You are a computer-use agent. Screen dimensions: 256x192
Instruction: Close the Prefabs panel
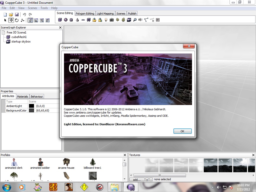pyautogui.click(x=125, y=155)
